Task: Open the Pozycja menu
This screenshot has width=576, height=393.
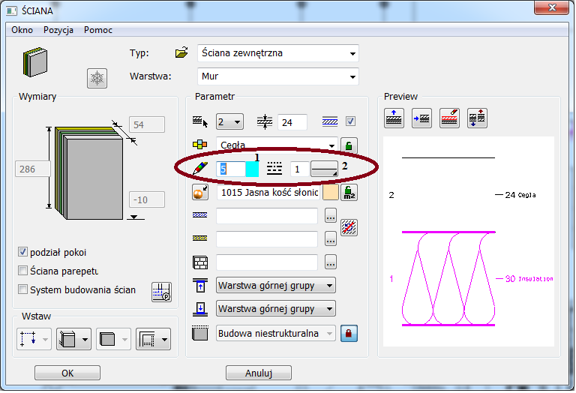Action: 58,30
